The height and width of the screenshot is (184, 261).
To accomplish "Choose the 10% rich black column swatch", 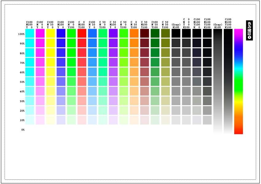I will click(207, 120).
